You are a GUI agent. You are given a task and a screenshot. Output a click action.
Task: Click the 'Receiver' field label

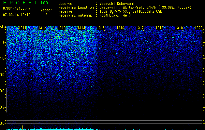coord(66,11)
